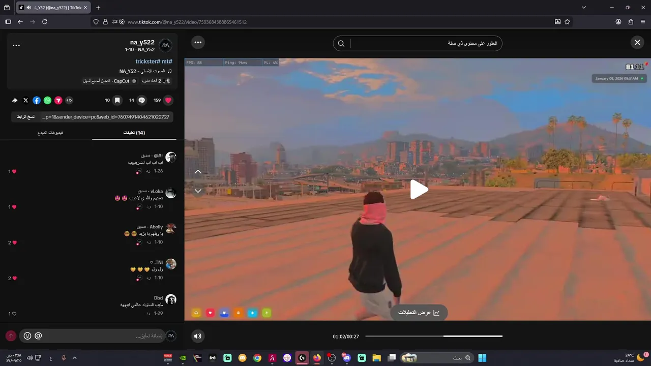Open Firefox from the taskbar
Viewport: 651px width, 366px height.
(317, 358)
